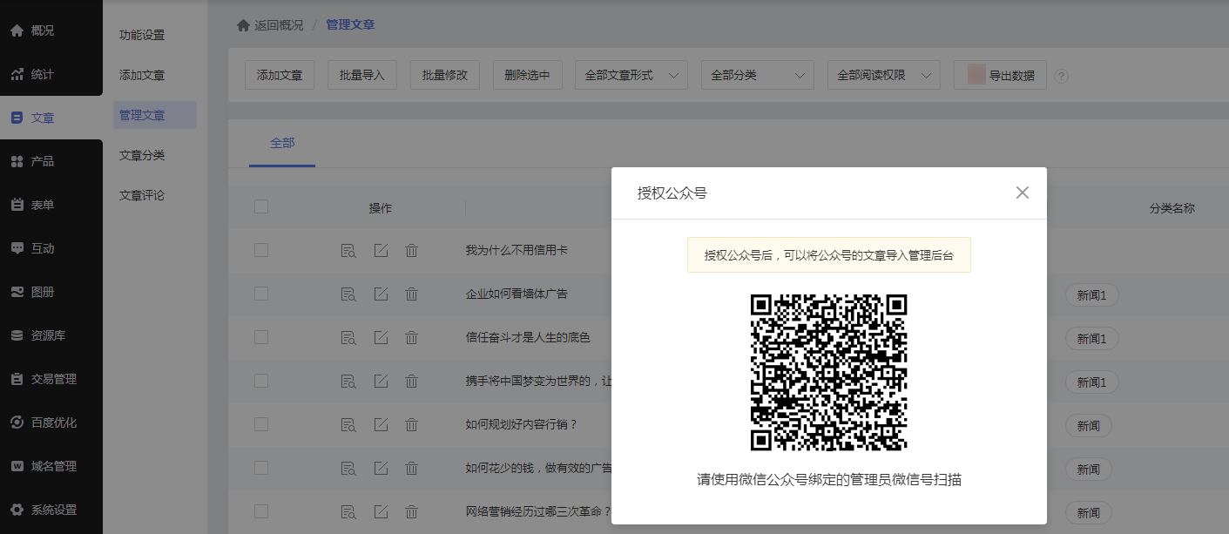Delete the article 信任奋斗才是人生的底色
This screenshot has height=534, width=1229.
pos(412,338)
